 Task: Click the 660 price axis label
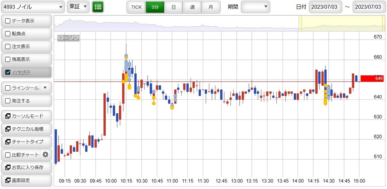coord(377,57)
